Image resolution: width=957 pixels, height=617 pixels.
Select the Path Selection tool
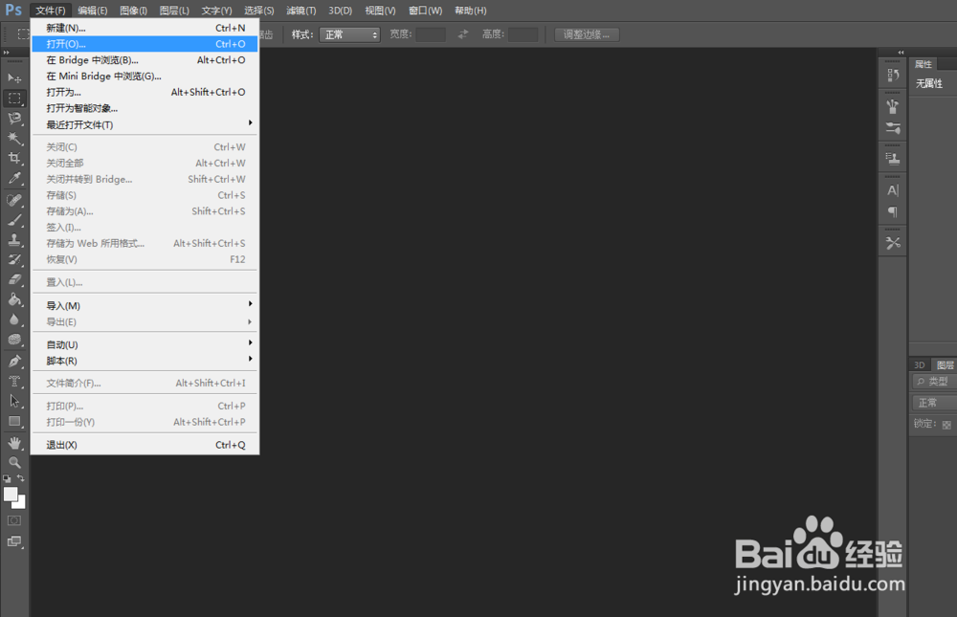click(x=14, y=401)
